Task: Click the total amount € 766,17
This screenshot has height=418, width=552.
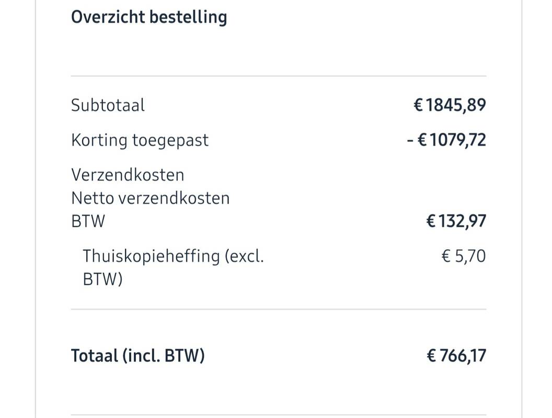Action: click(x=456, y=355)
